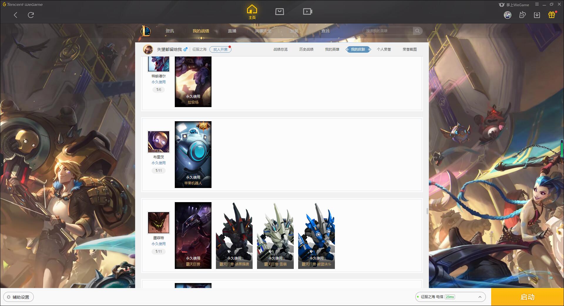Open the 苹果机器人 skin card
564x306 pixels.
(193, 154)
